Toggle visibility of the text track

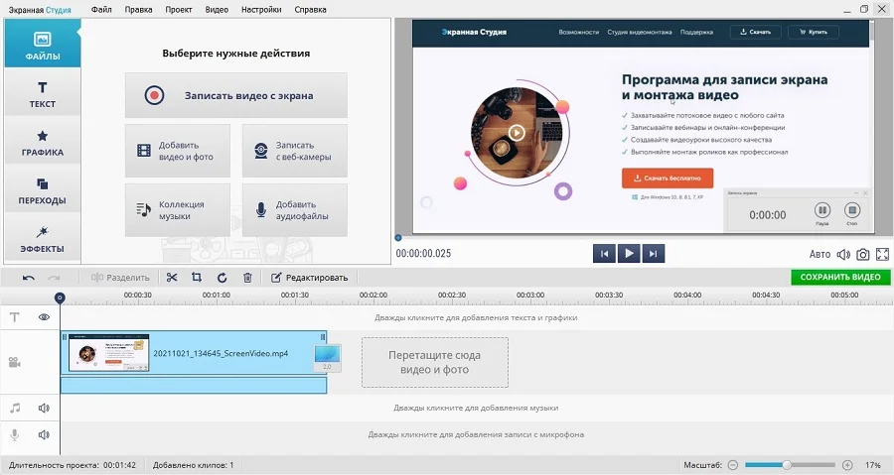44,317
